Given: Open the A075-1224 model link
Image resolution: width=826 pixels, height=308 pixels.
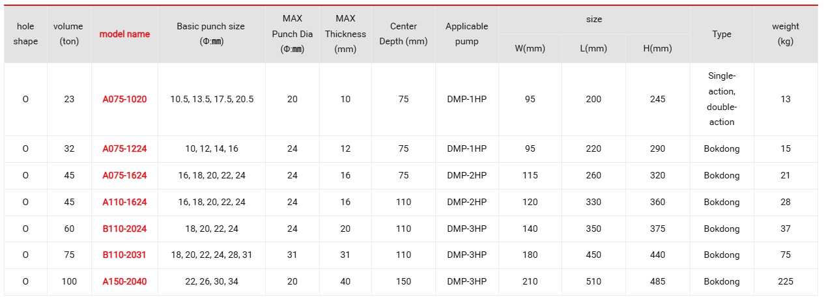Looking at the screenshot, I should 124,148.
